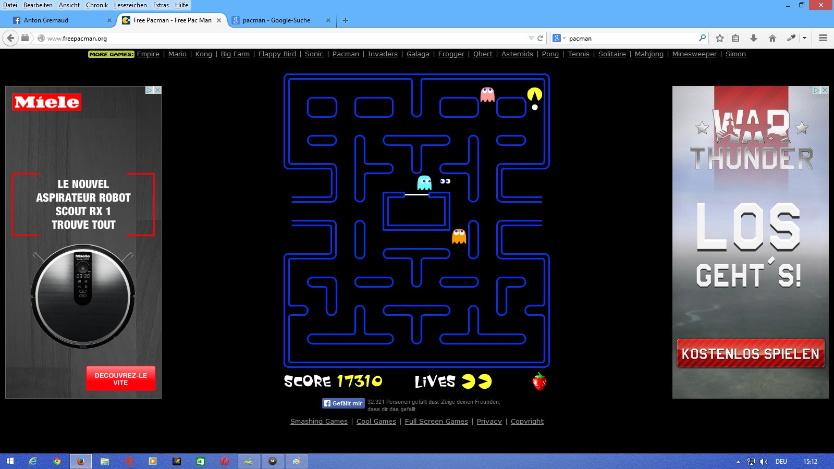Switch to the pacman - Google-Suche tab
This screenshot has height=469, width=834.
pyautogui.click(x=276, y=20)
